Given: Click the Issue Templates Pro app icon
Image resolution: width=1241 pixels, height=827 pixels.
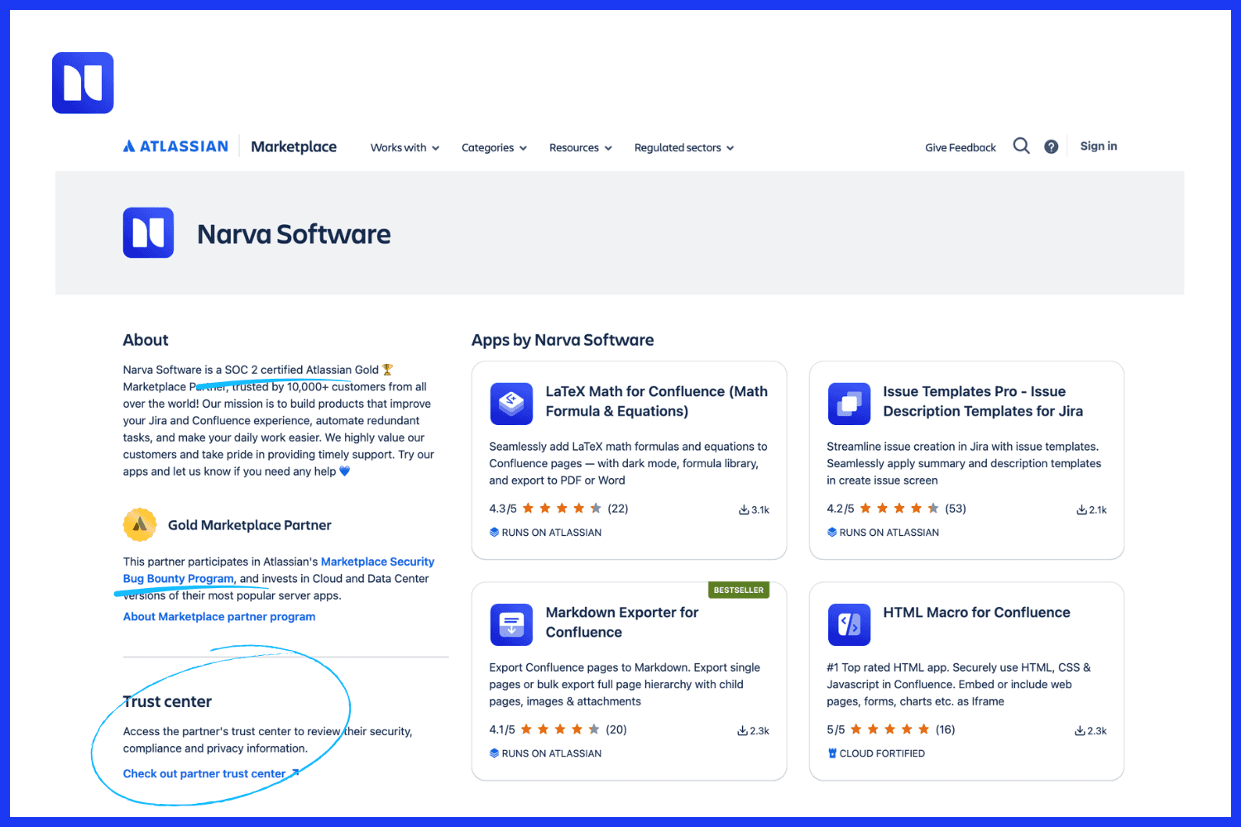Looking at the screenshot, I should (849, 404).
